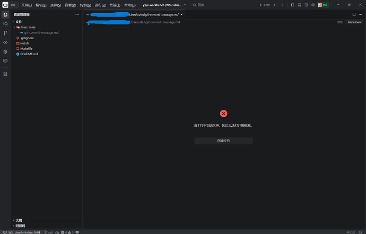This screenshot has height=234, width=366.
Task: Split the editor with the split icon
Action: [354, 14]
